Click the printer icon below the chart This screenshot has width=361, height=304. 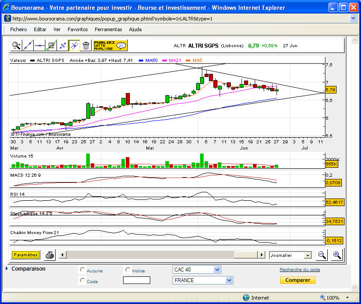tap(50, 255)
